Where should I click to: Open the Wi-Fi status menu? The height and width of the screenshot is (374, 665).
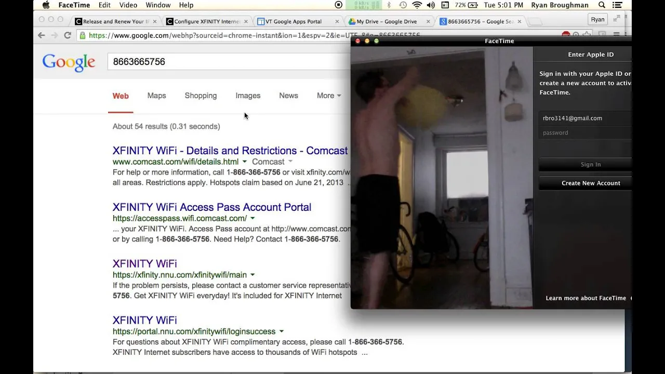pyautogui.click(x=417, y=5)
